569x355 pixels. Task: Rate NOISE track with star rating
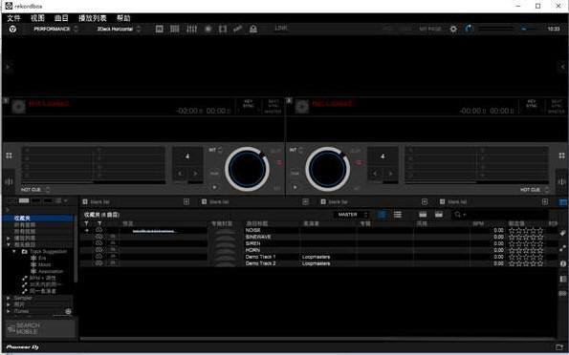tap(526, 230)
